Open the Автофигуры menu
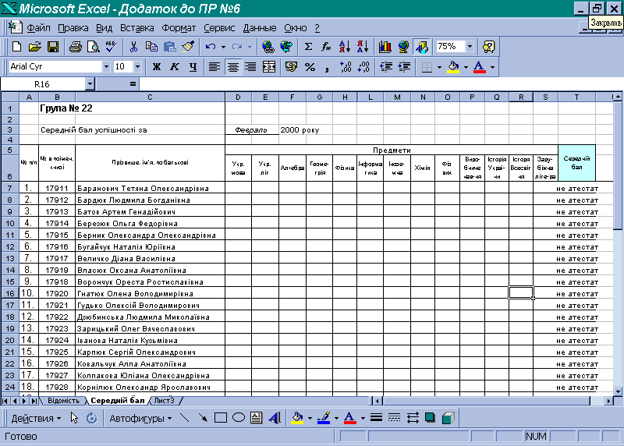Image resolution: width=624 pixels, height=446 pixels. [x=140, y=418]
